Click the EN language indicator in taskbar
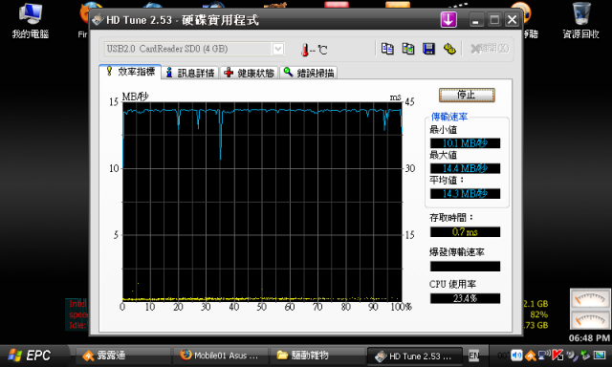 [x=473, y=356]
